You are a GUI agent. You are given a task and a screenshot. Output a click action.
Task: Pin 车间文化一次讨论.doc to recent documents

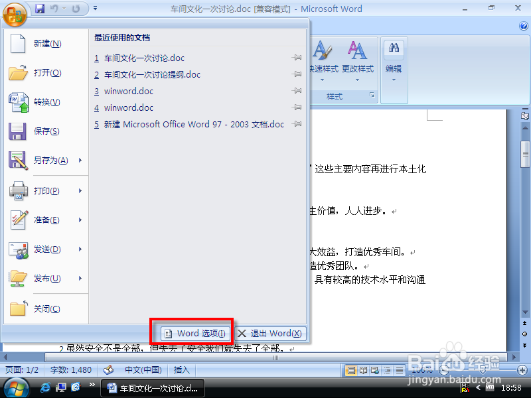pyautogui.click(x=297, y=58)
